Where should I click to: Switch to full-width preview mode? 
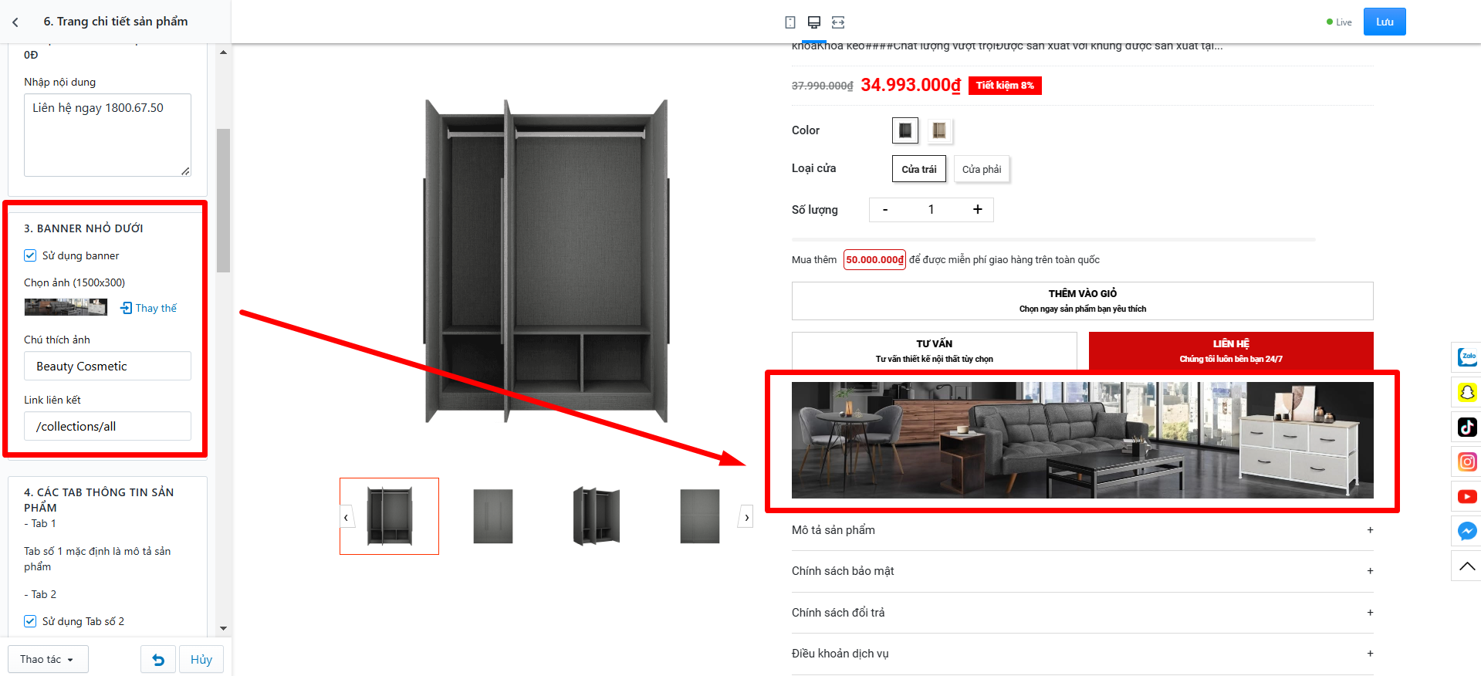[838, 22]
